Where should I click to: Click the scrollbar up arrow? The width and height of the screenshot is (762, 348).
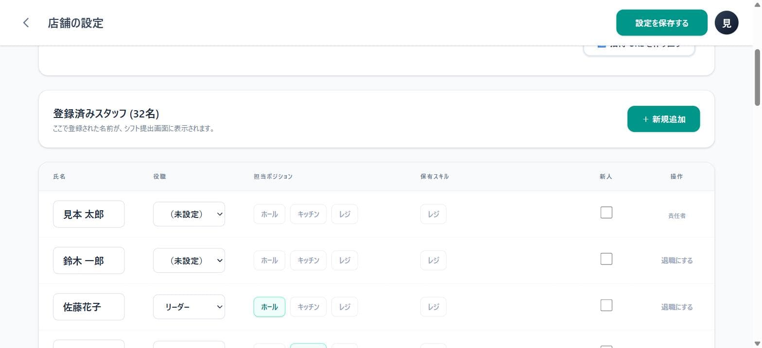coord(757,4)
